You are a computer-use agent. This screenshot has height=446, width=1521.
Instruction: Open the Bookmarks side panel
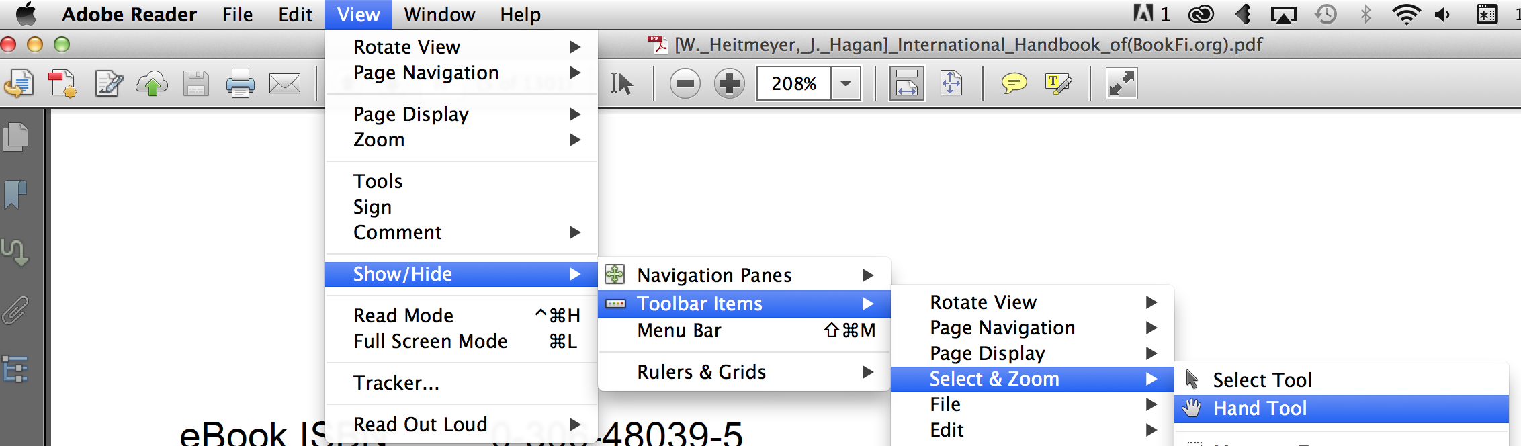click(x=15, y=195)
